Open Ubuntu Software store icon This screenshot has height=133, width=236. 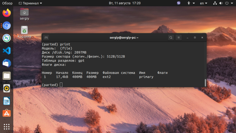7,113
